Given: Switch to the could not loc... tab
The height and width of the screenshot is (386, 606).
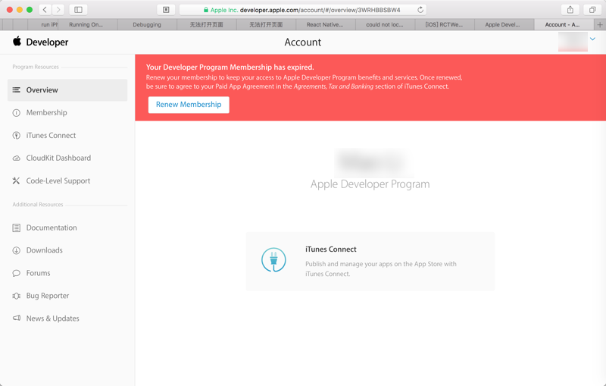Looking at the screenshot, I should point(385,25).
